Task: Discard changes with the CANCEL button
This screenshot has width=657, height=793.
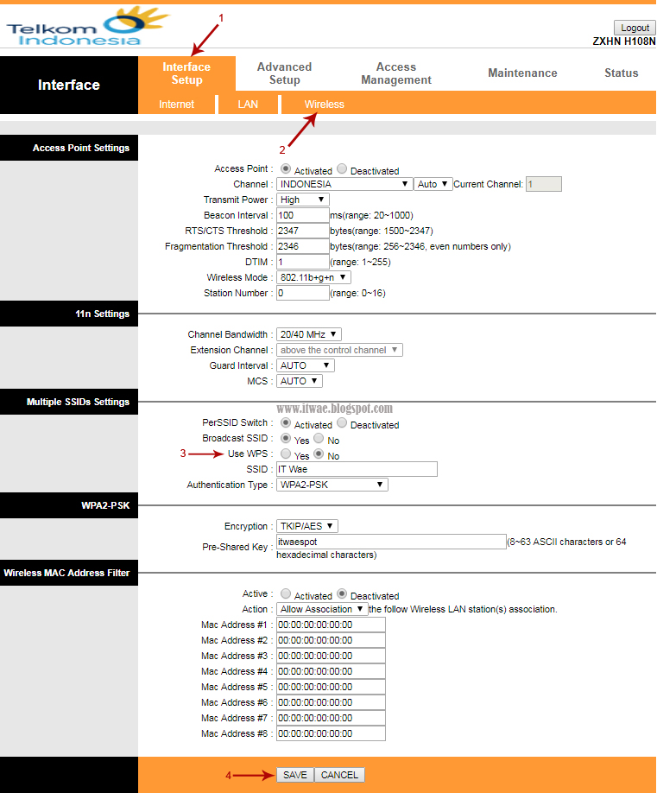Action: coord(339,775)
